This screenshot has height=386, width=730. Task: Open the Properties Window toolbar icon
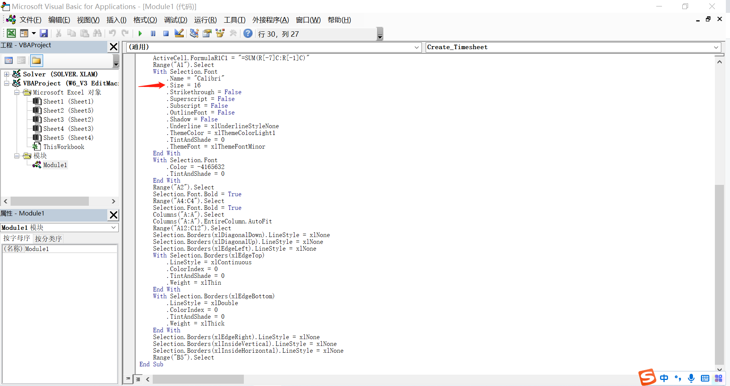(207, 34)
